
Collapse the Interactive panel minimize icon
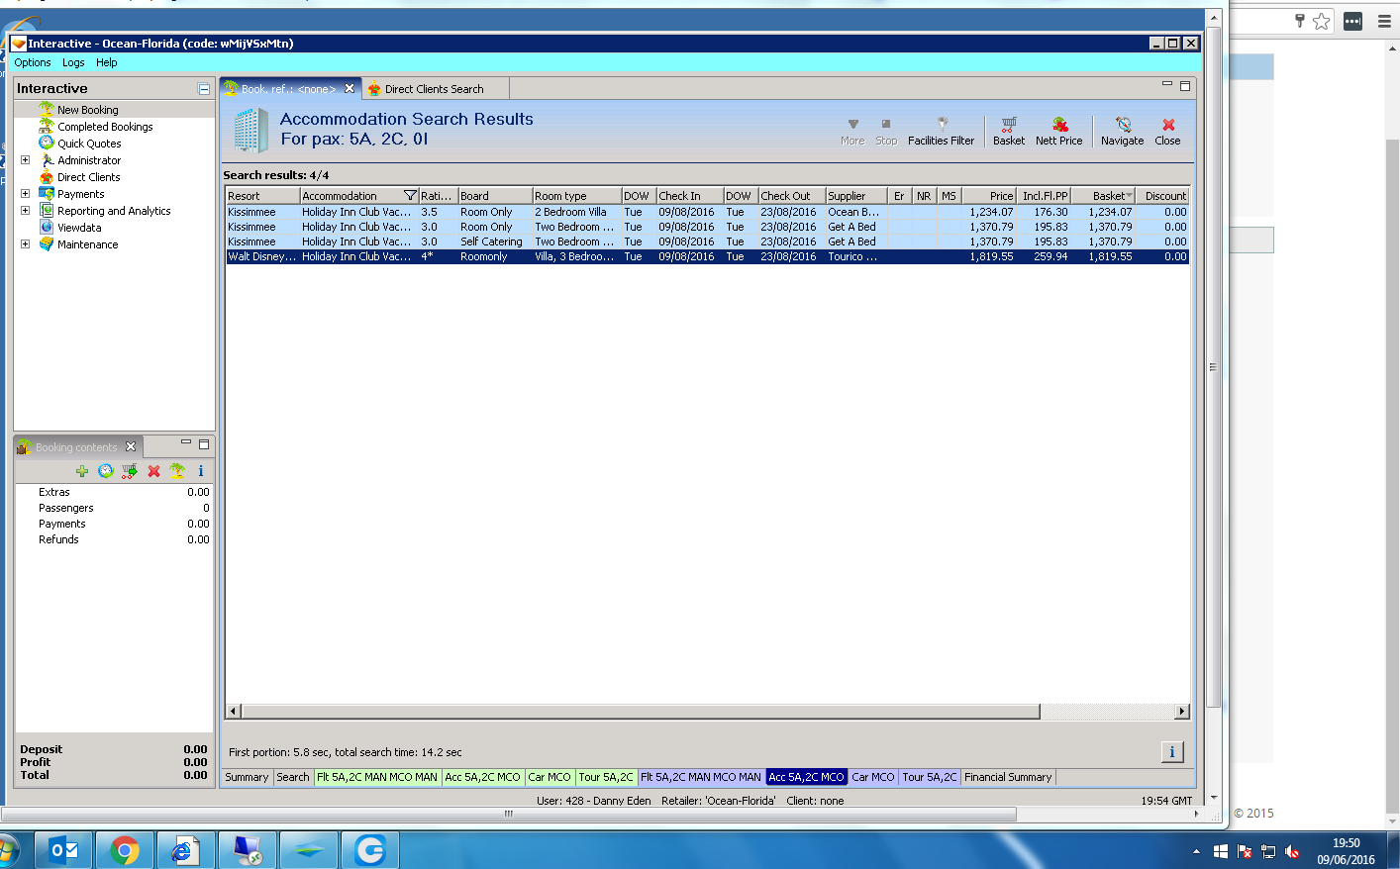click(x=204, y=89)
